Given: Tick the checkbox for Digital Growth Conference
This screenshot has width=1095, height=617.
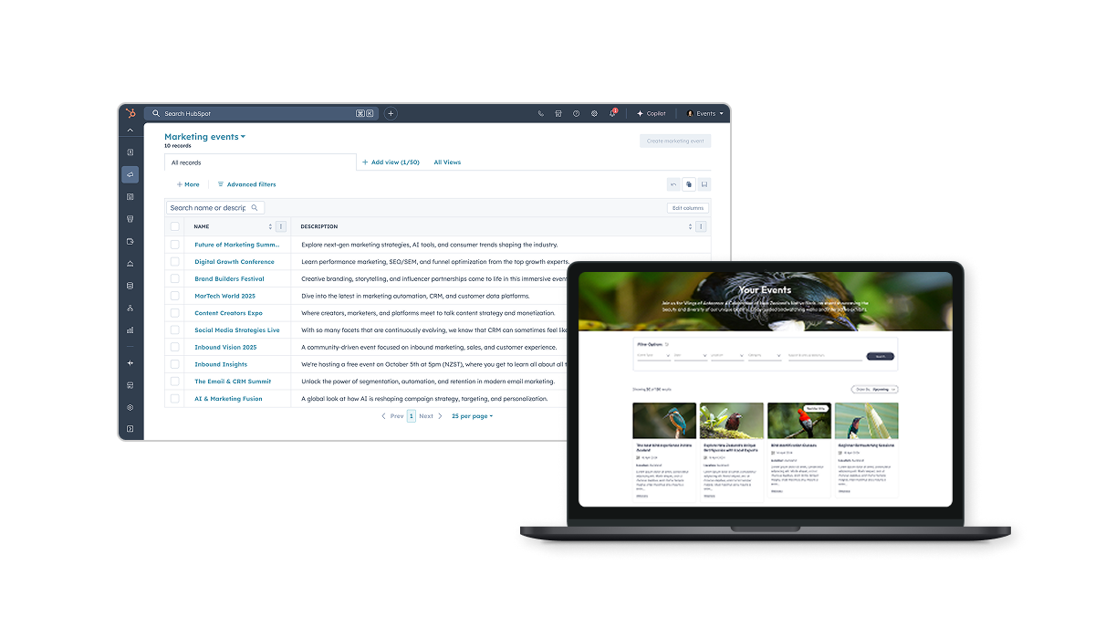Looking at the screenshot, I should pyautogui.click(x=175, y=262).
